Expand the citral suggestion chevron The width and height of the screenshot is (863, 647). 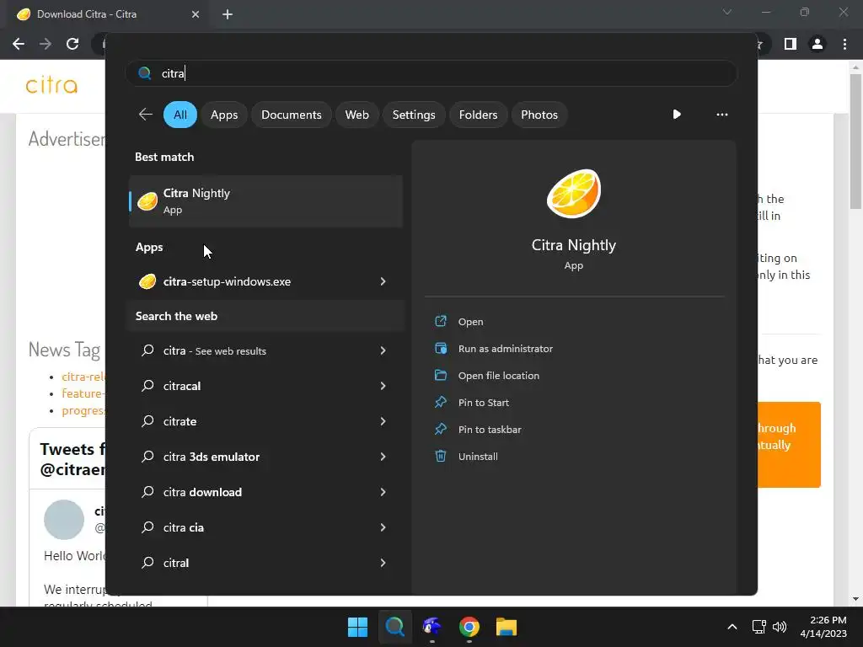[x=383, y=563]
